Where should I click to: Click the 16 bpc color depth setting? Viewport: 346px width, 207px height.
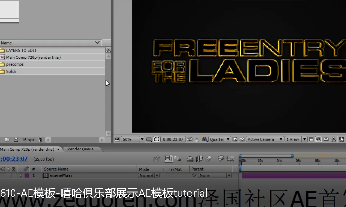point(28,140)
